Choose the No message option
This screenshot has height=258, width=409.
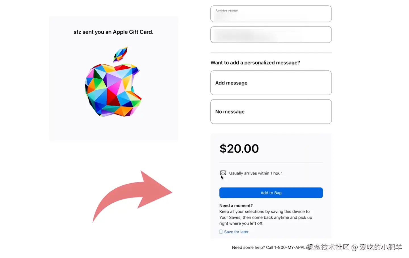point(271,112)
